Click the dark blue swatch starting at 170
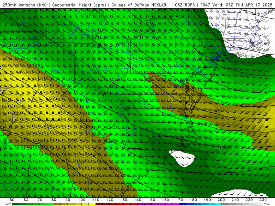Screen dimensions: 275x206 pyautogui.click(x=183, y=204)
